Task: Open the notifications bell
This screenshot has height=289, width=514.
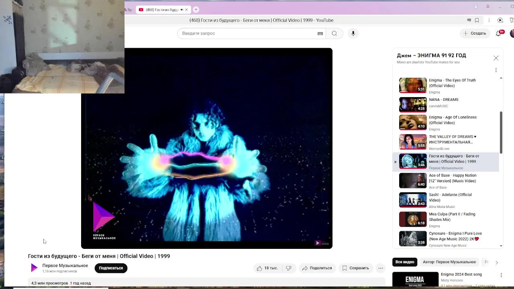Action: [x=498, y=33]
